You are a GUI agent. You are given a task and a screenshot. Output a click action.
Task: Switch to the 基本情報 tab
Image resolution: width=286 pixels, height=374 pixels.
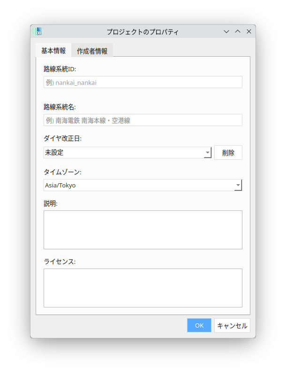point(53,50)
